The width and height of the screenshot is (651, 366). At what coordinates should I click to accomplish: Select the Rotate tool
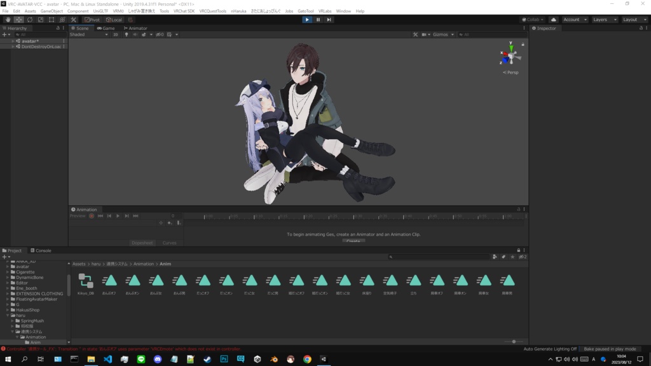coord(29,20)
